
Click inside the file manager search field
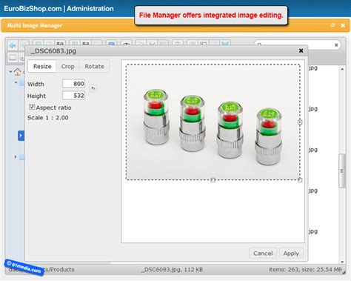tap(296, 45)
